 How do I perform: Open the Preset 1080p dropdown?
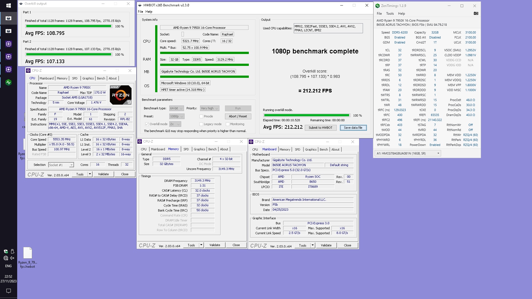(x=177, y=116)
